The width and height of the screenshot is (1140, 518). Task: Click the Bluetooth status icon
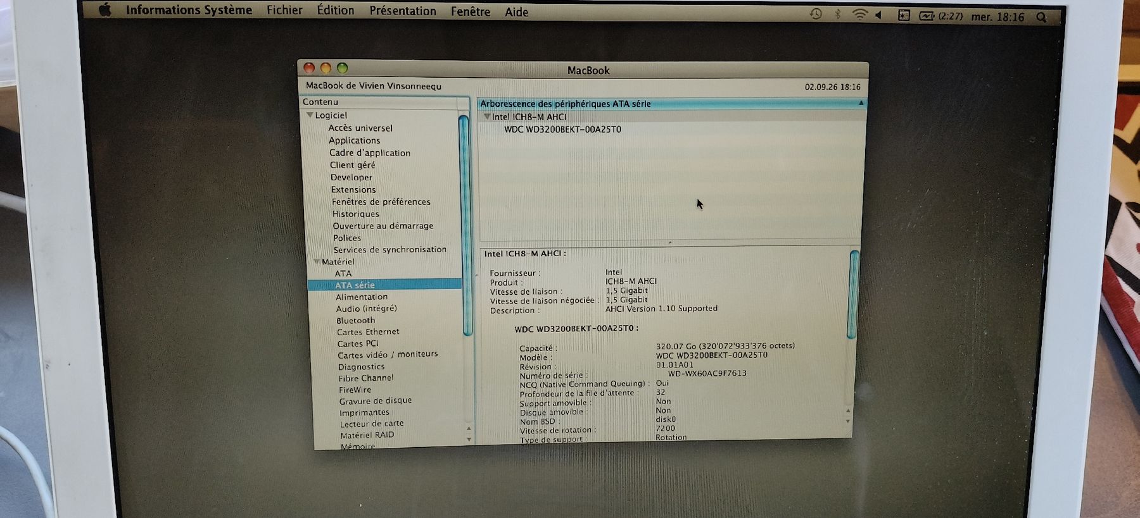[x=838, y=14]
